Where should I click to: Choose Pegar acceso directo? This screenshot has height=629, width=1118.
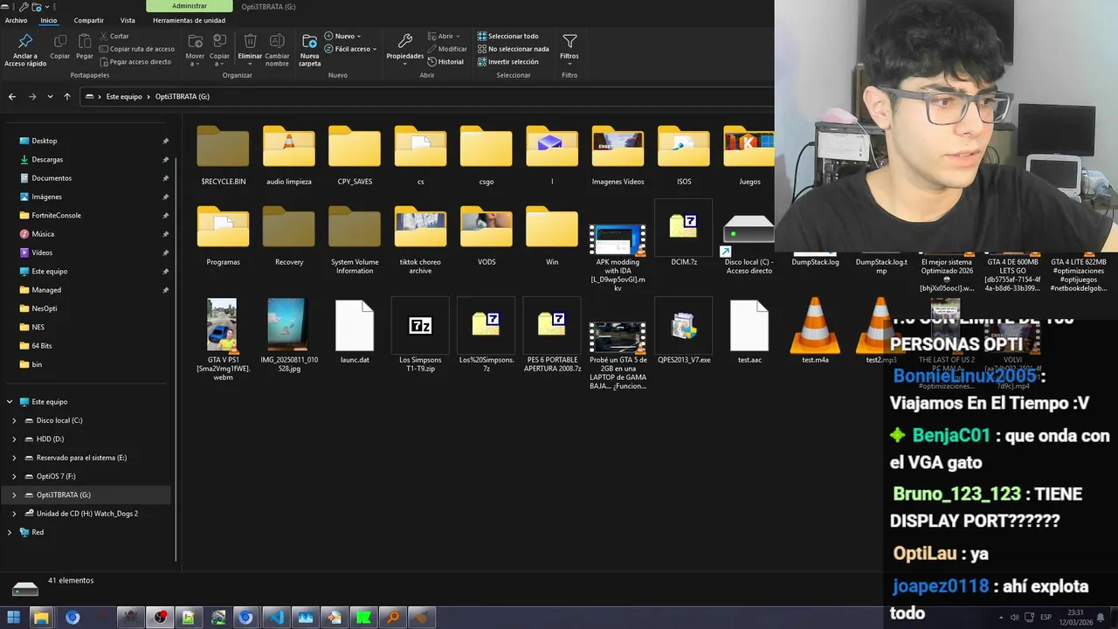coord(135,62)
